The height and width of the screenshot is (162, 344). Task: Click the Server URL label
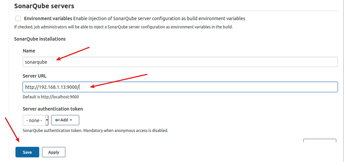click(35, 76)
